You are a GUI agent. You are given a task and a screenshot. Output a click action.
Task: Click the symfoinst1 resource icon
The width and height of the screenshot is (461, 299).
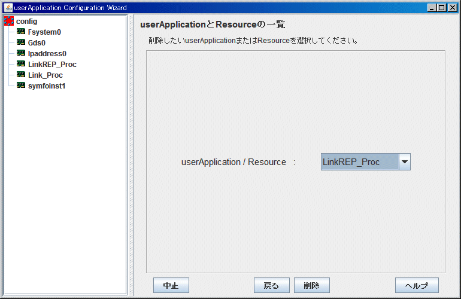pos(21,86)
